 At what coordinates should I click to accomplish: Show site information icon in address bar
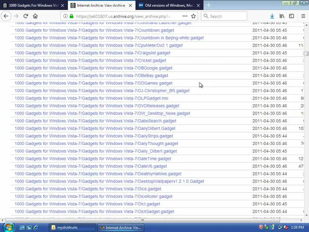coord(65,16)
